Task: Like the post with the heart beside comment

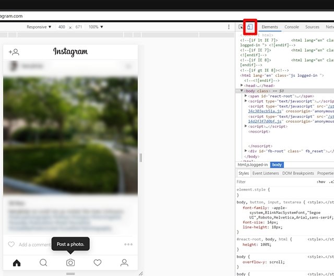Action: pyautogui.click(x=11, y=244)
